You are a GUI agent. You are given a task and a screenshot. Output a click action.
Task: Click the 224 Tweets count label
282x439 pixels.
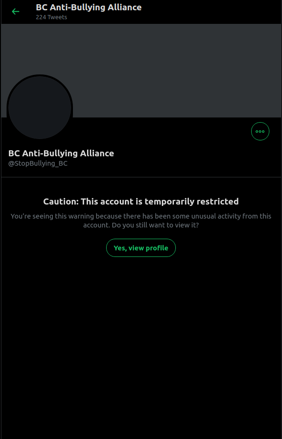[x=51, y=17]
